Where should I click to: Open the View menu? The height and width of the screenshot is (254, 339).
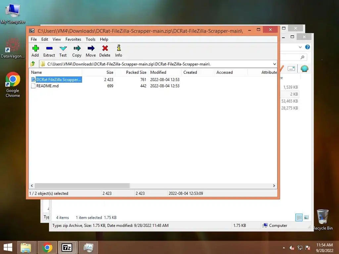click(57, 39)
